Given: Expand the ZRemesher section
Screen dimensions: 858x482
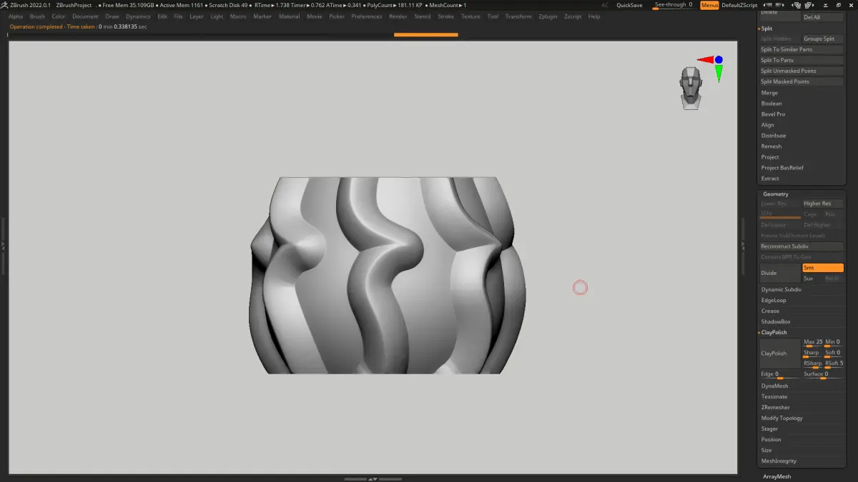Looking at the screenshot, I should coord(776,407).
